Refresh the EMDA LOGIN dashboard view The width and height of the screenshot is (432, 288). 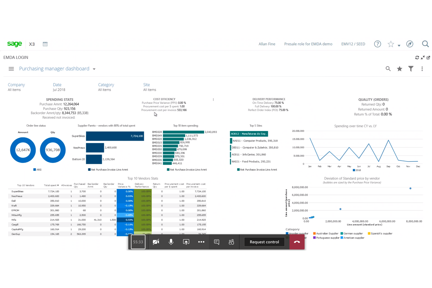pos(417,57)
